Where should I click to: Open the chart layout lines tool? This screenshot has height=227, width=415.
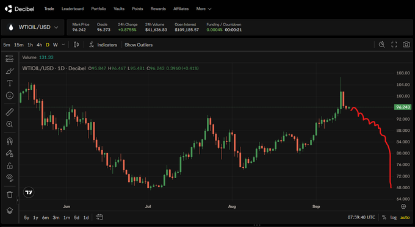tap(10, 59)
